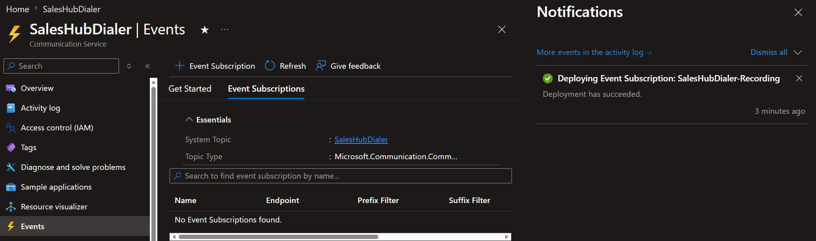The height and width of the screenshot is (241, 816).
Task: Click Home in the breadcrumb
Action: pos(17,9)
